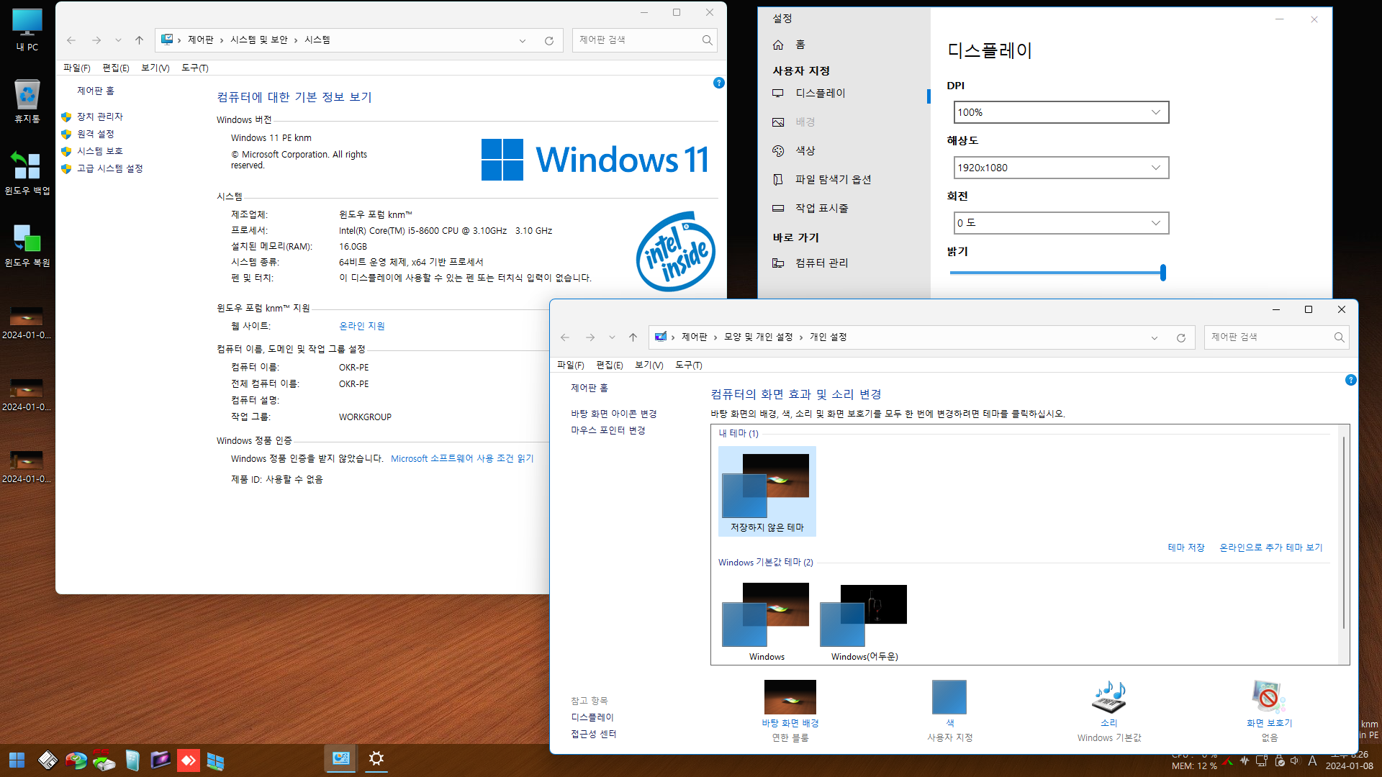This screenshot has width=1382, height=777.
Task: Click the brightness slider handle
Action: tap(1162, 273)
